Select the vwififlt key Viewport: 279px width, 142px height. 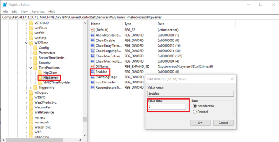pos(39,33)
